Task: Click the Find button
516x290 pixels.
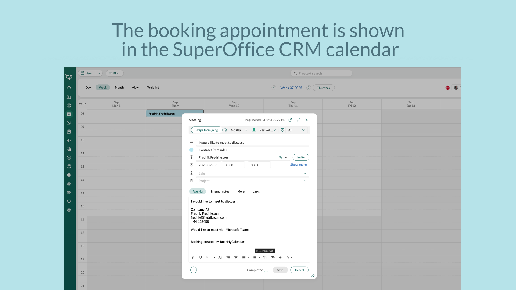Action: (114, 73)
